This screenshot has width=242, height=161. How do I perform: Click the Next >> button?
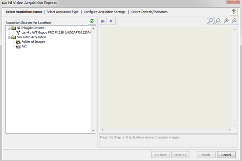pos(180,155)
